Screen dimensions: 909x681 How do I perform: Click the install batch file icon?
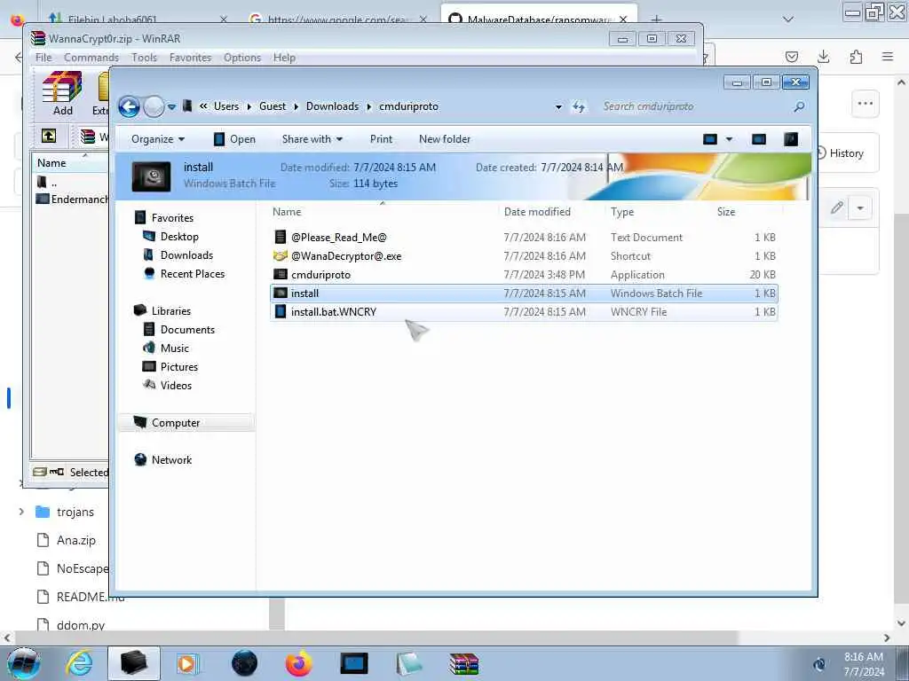tap(281, 293)
